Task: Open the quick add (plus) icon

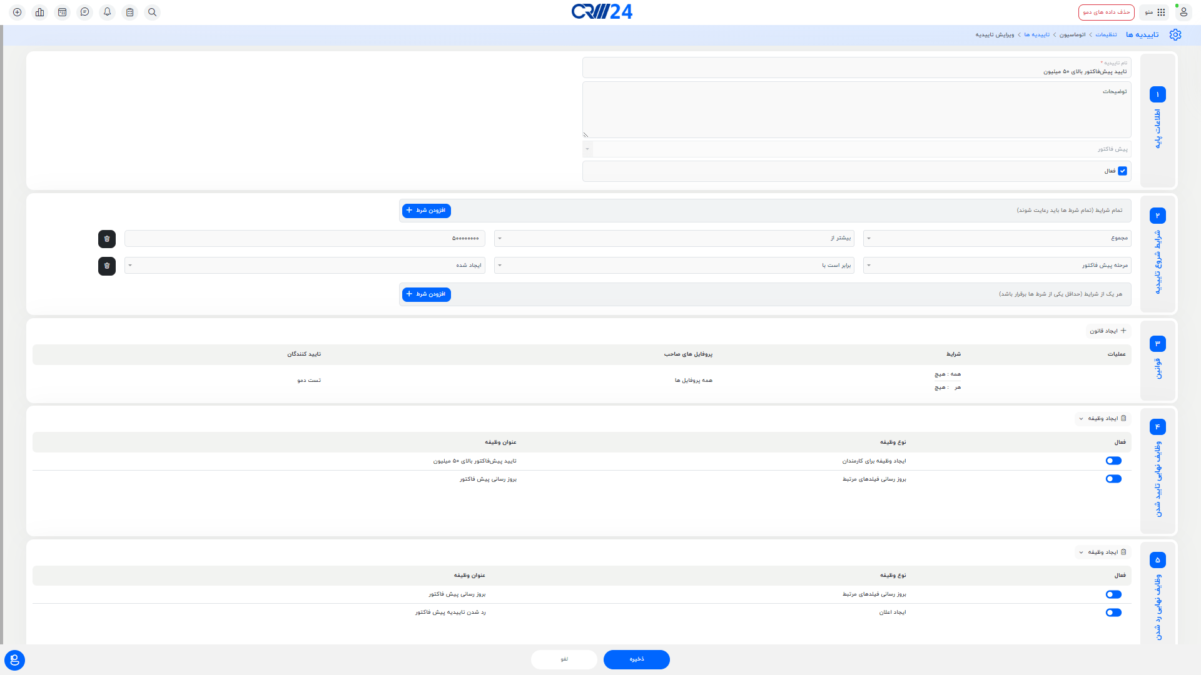Action: click(17, 12)
